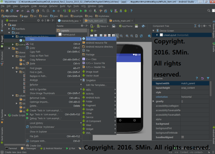Click the Back navigation arrow icon
Image resolution: width=215 pixels, height=154 pixels.
[54, 11]
